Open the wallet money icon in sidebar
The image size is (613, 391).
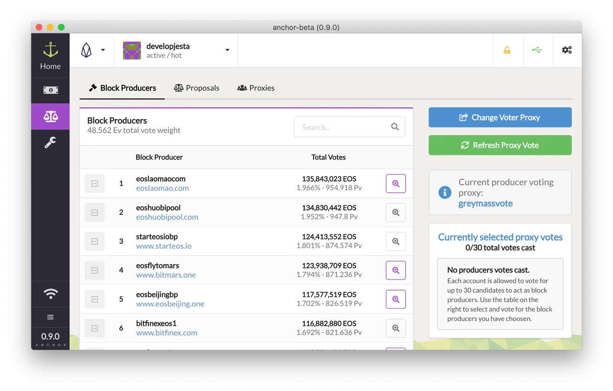50,90
